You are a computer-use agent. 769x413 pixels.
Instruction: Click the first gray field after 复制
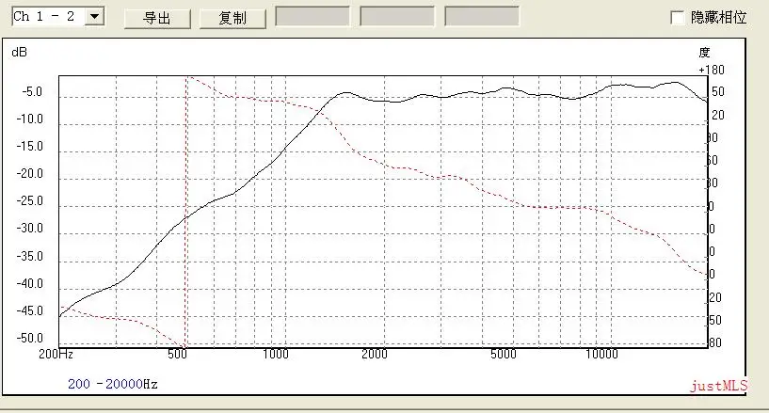312,16
